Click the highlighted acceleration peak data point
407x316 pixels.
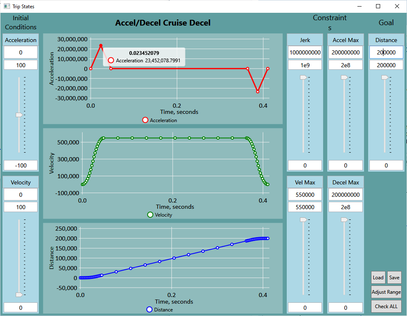(x=101, y=45)
